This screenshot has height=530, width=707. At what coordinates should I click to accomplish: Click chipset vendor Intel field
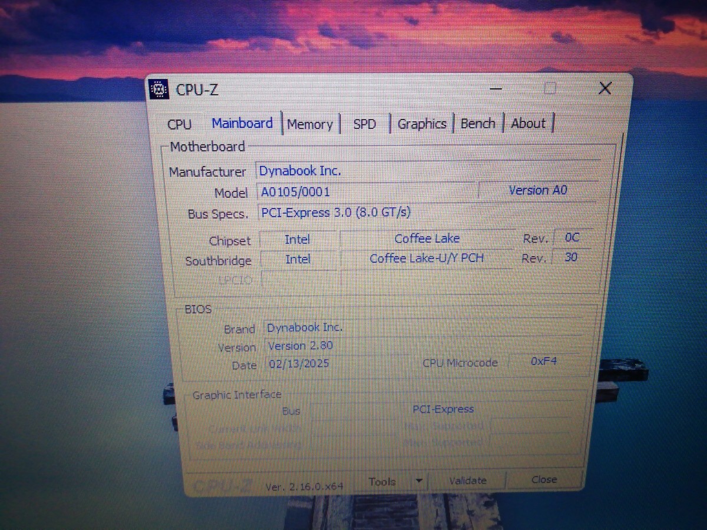point(297,240)
